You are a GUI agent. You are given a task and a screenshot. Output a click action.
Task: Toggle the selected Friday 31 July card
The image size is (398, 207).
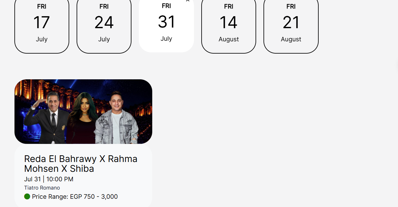coord(166,25)
